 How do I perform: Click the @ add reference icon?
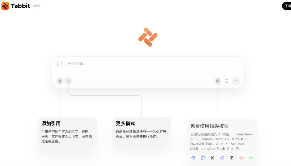[x=60, y=81]
